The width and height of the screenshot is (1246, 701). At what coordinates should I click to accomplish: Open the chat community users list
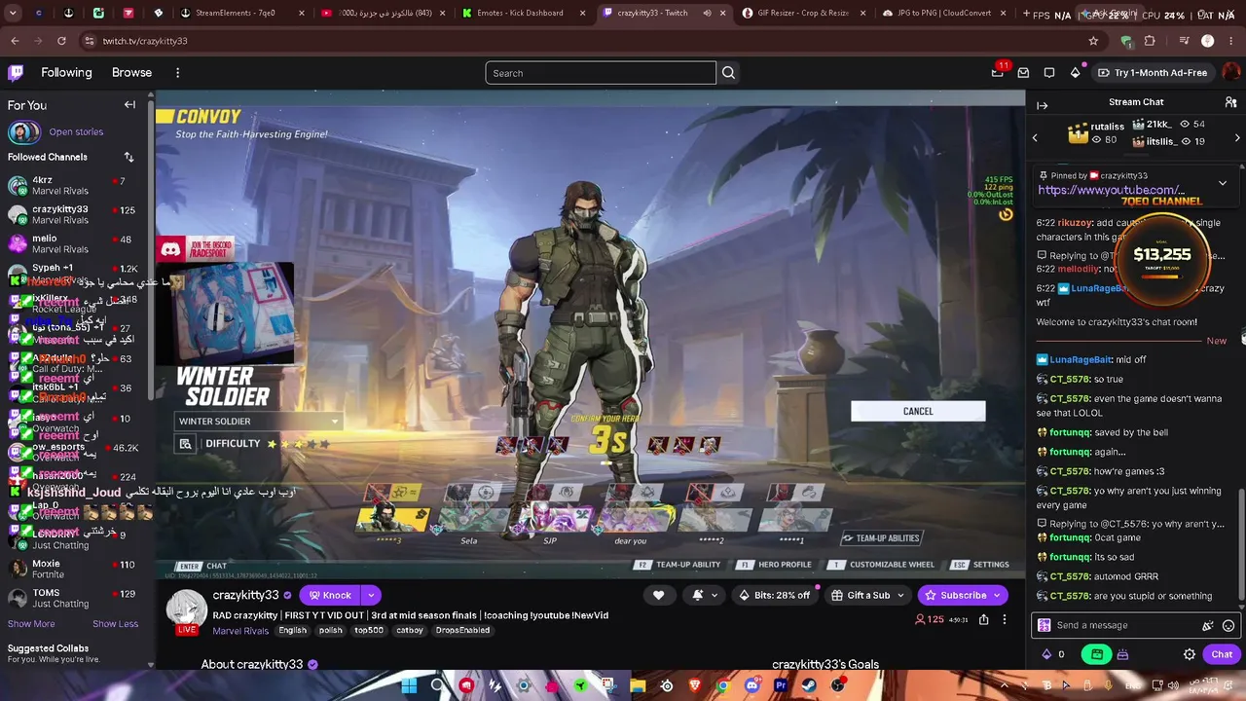1230,102
